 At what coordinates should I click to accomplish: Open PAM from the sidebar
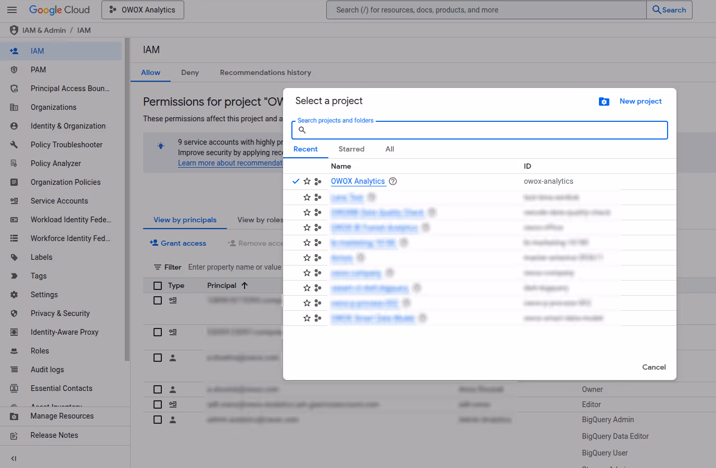click(x=61, y=70)
